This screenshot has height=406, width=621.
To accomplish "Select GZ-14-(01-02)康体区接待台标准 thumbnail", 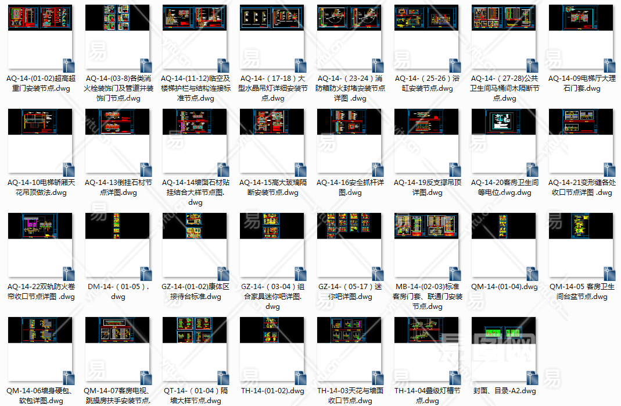I will (195, 245).
